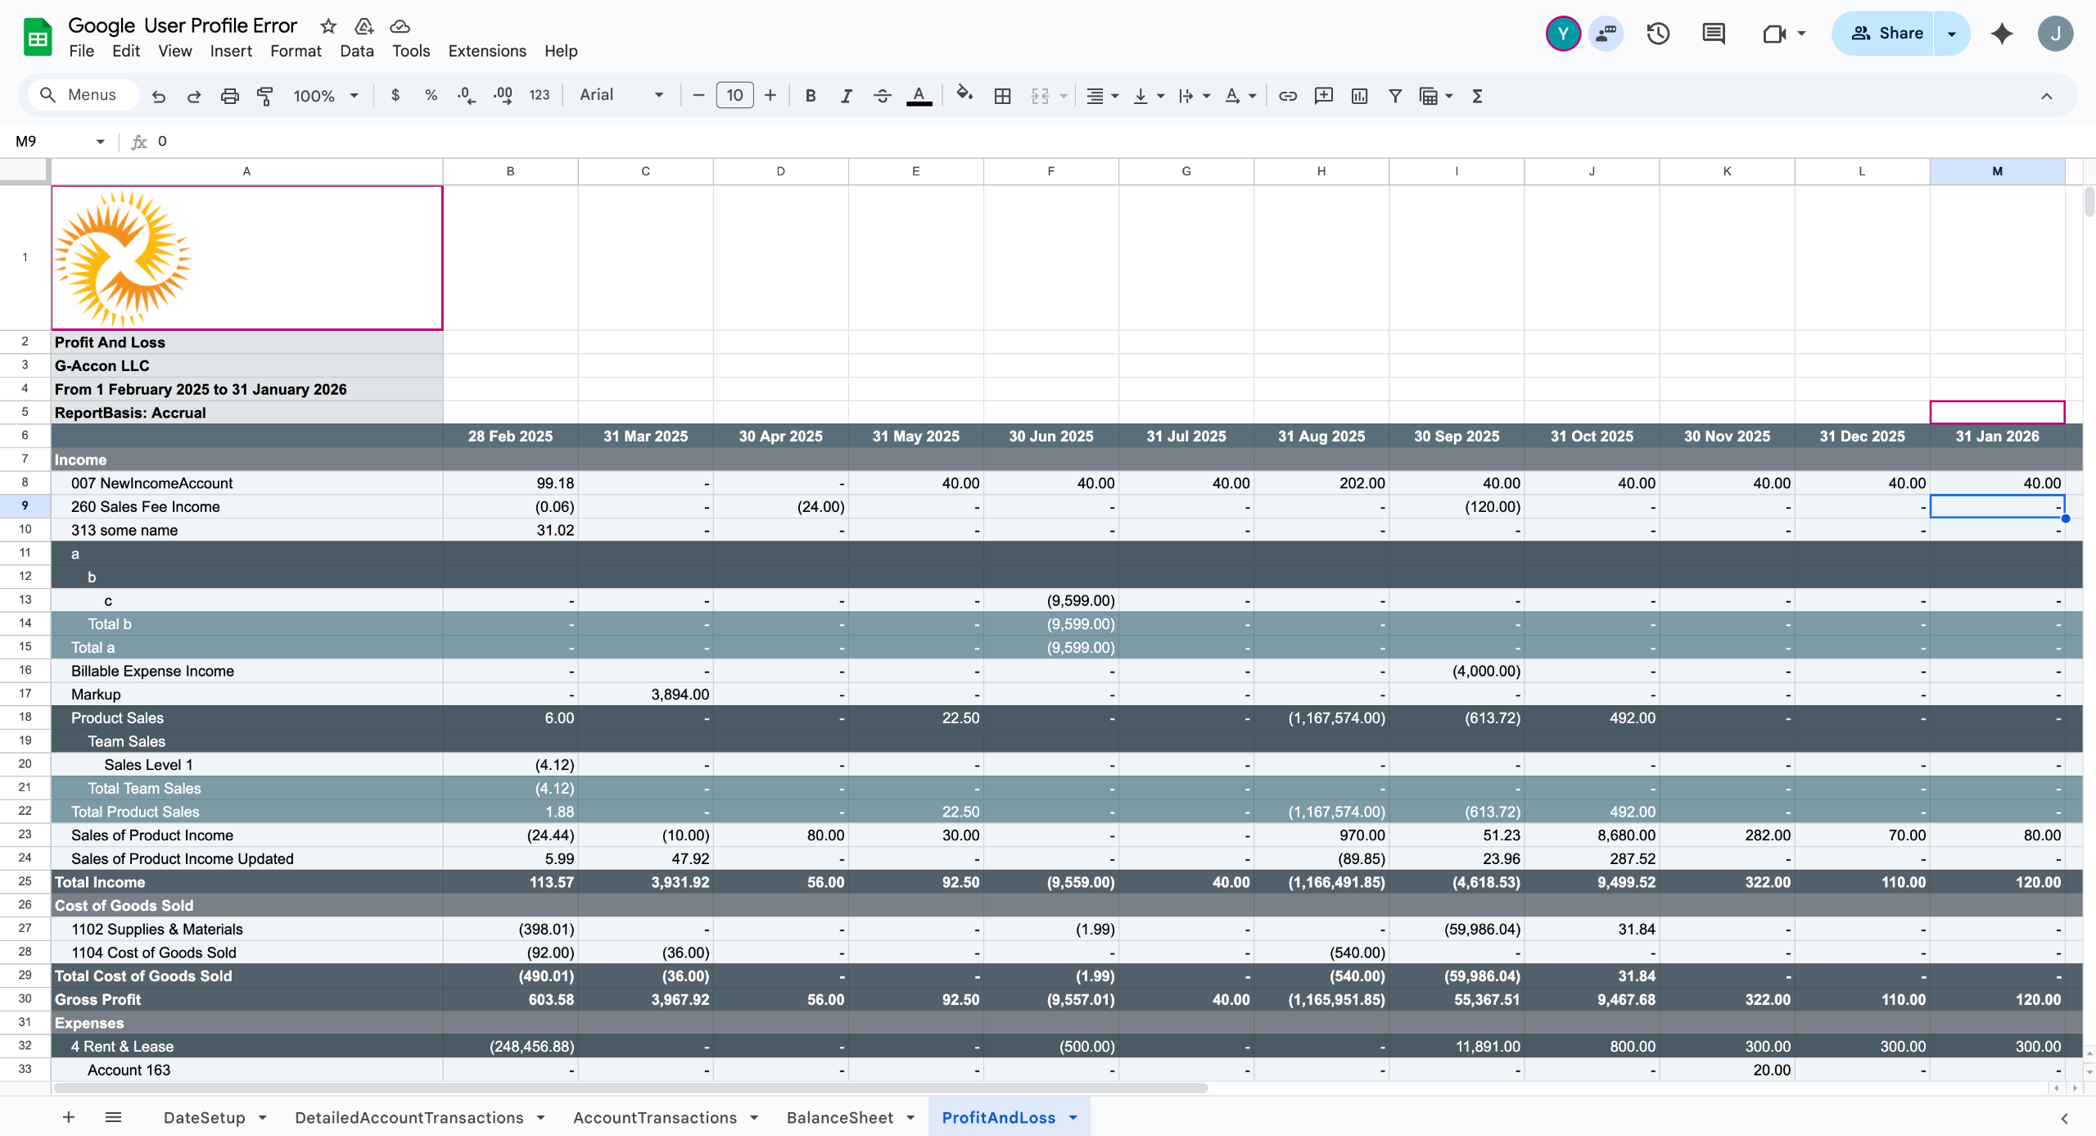Open the 100% zoom dropdown

(326, 96)
